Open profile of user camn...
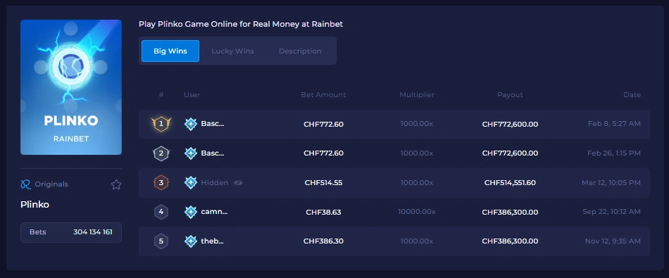Image resolution: width=669 pixels, height=278 pixels. pos(214,211)
